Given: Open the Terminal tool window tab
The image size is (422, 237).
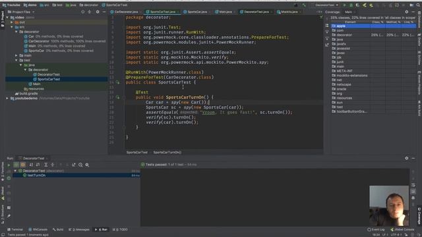Looking at the screenshot, I should click(x=15, y=230).
